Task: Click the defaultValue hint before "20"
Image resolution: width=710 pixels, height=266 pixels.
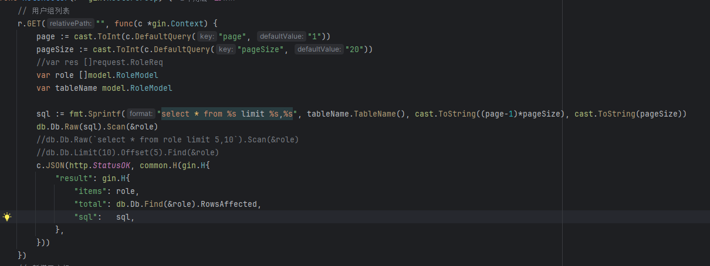Action: 319,49
